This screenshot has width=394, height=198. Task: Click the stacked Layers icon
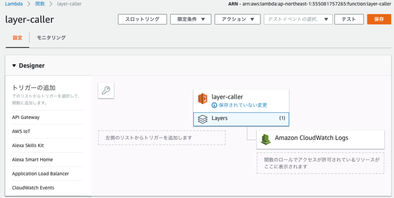(202, 119)
